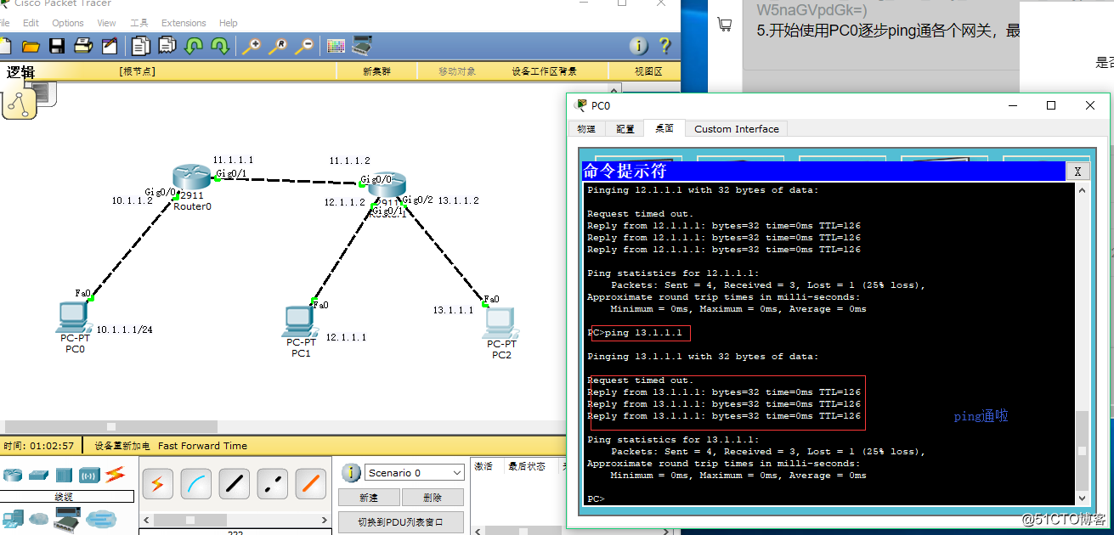Screen dimensions: 1114x535
Task: Select the Connections lightning category
Action: coord(115,474)
